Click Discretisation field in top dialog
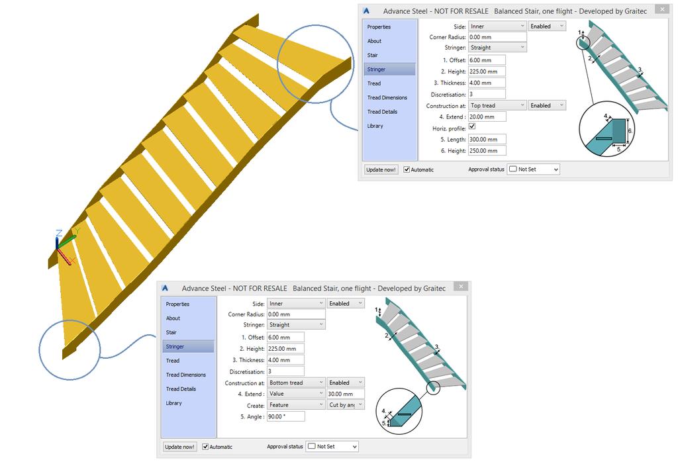 [x=487, y=94]
